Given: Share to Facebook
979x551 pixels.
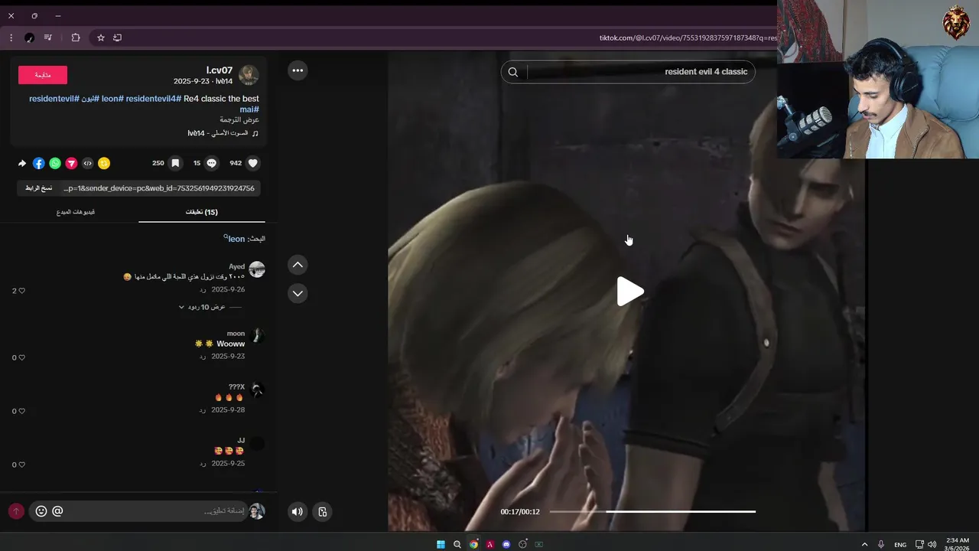Looking at the screenshot, I should click(38, 163).
